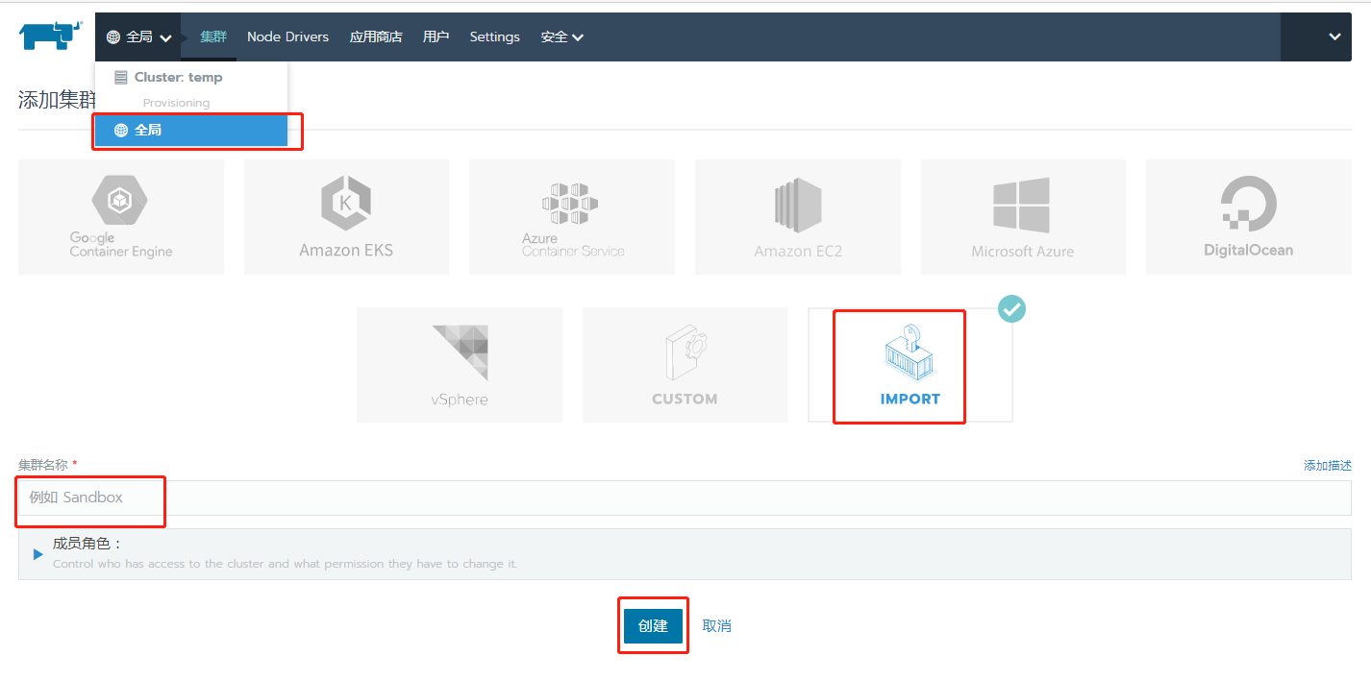Click the 创建 button
The image size is (1371, 680).
point(653,625)
